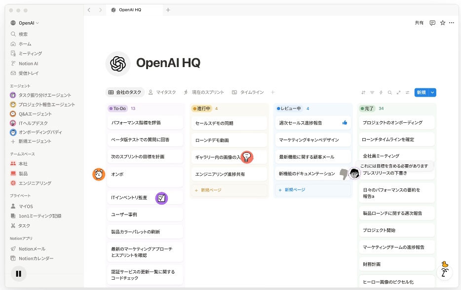Screen dimensions: 461x290
Task: Switch to 現在のスプリント view tab
Action: (x=204, y=92)
